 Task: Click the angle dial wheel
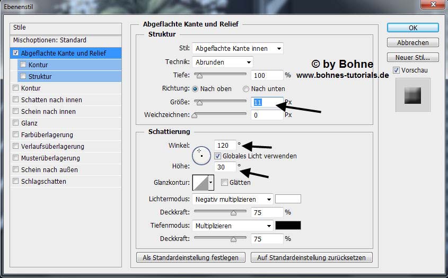coord(201,156)
